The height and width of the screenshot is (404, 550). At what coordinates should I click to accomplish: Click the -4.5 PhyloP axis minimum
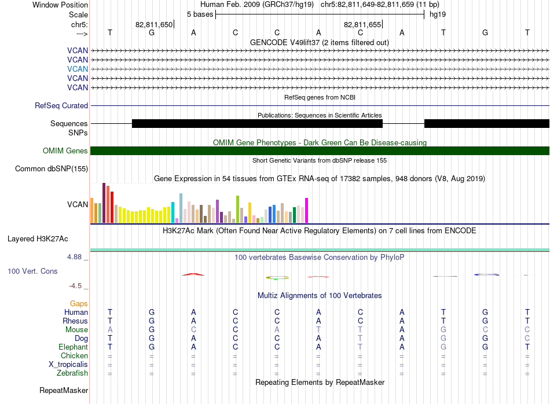click(75, 286)
